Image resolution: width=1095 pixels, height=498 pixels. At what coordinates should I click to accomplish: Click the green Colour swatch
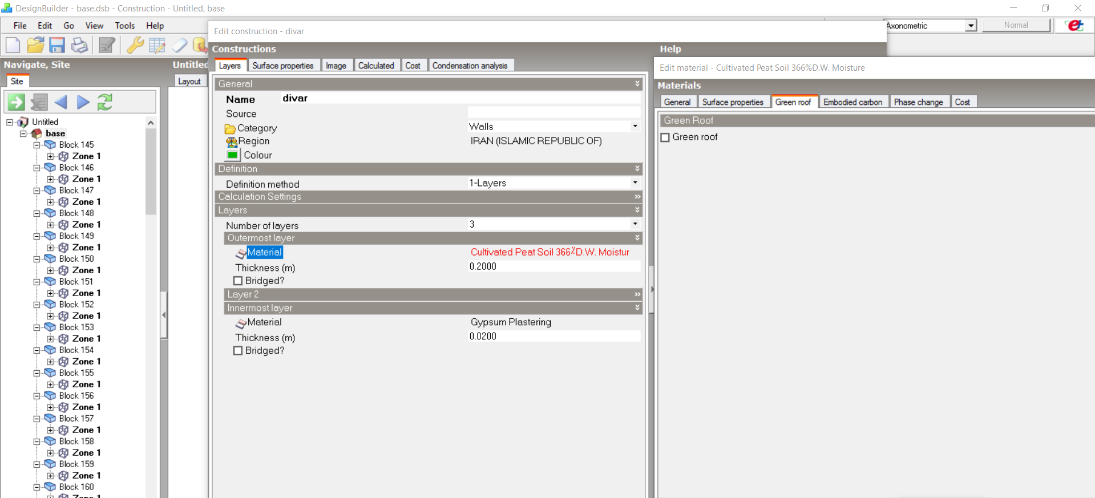click(232, 155)
